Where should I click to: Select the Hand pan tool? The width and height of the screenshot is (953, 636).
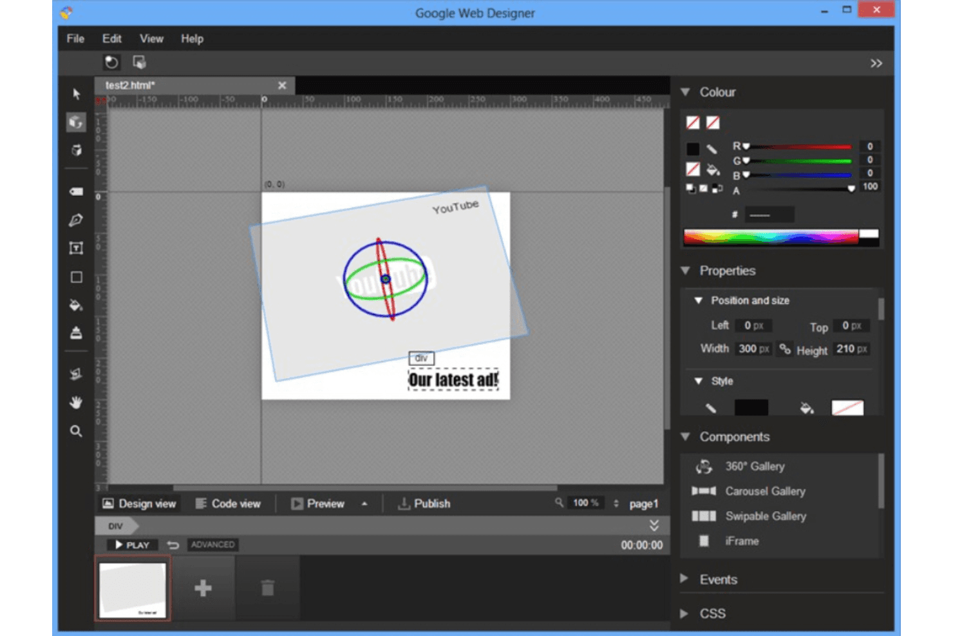(76, 403)
